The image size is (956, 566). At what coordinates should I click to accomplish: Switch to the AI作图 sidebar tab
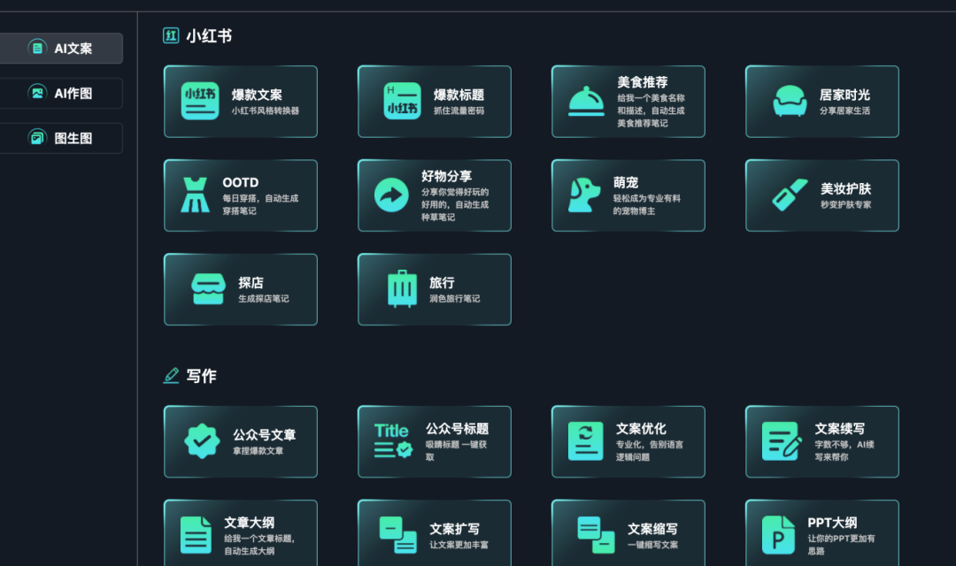coord(61,93)
